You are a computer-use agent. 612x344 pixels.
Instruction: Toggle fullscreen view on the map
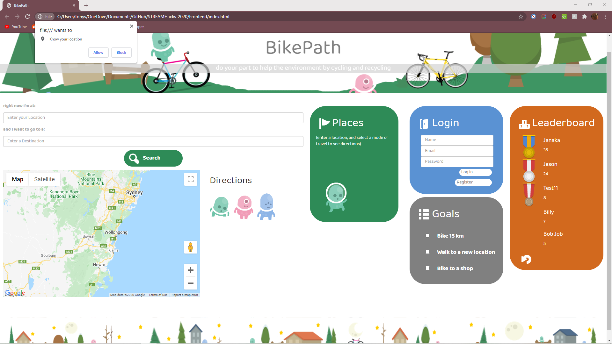191,179
